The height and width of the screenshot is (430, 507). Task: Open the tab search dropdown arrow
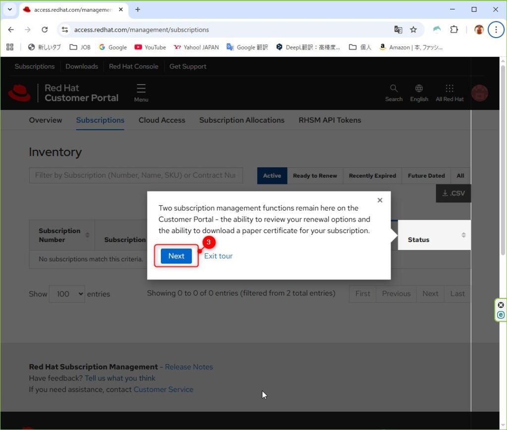[x=10, y=9]
